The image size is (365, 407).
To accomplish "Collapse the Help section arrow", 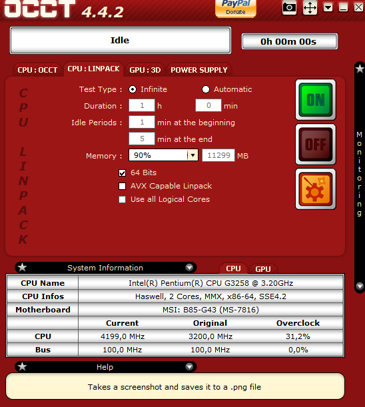I will click(190, 366).
